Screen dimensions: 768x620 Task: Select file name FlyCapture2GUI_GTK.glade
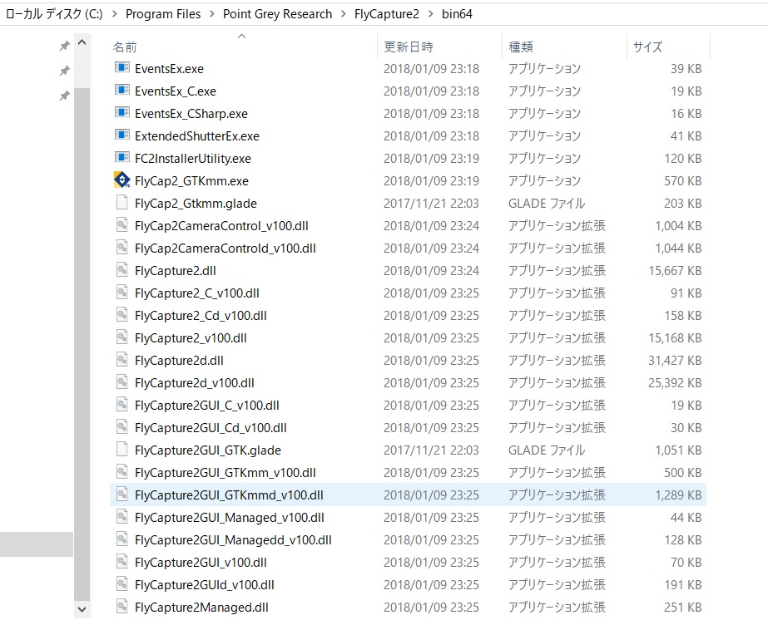click(x=208, y=450)
